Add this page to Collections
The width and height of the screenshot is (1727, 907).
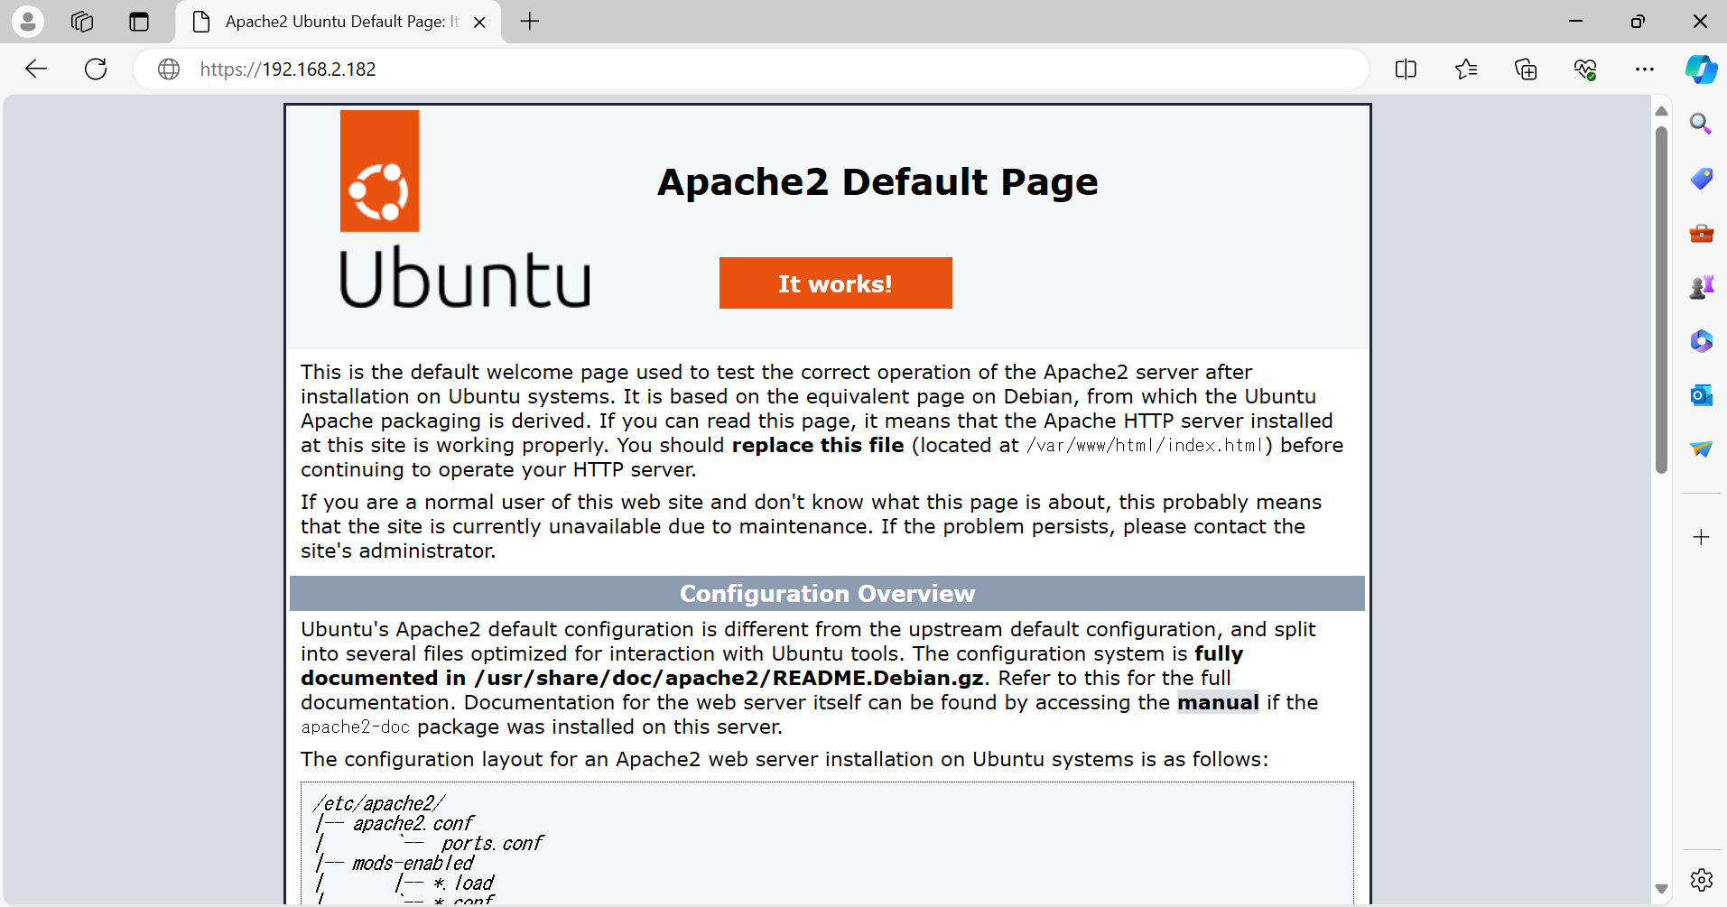click(x=1526, y=69)
